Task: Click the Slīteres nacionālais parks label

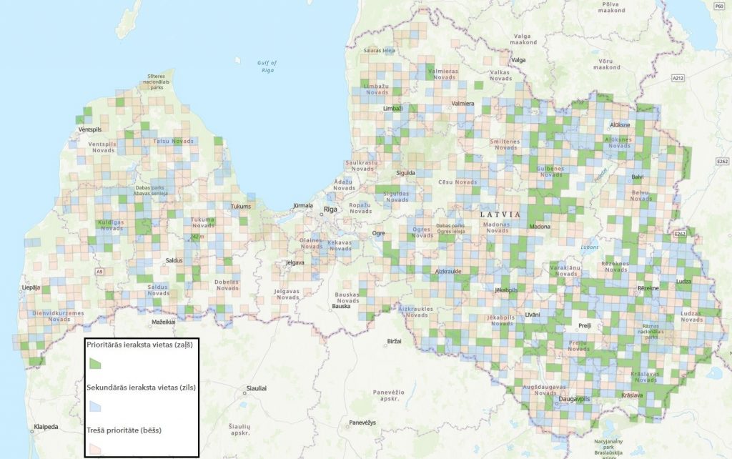Action: (166, 79)
